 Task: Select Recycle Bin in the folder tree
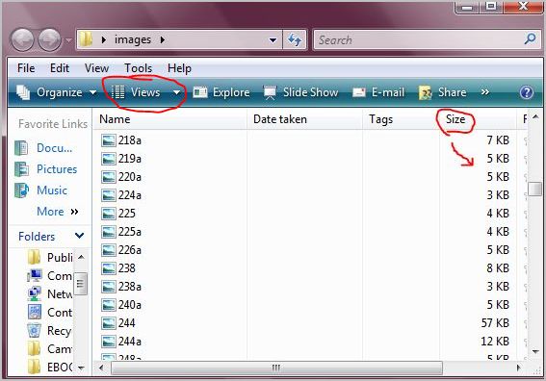point(50,331)
